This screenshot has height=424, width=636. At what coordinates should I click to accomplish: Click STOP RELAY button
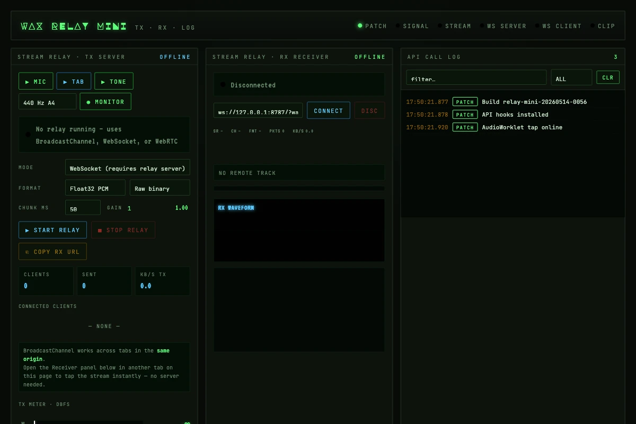pyautogui.click(x=123, y=230)
